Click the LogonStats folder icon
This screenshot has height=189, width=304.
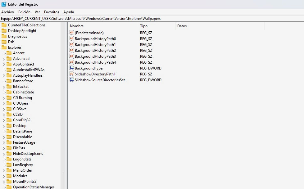point(9,159)
